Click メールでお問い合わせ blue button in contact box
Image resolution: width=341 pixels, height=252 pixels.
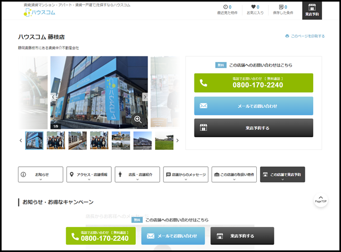click(x=254, y=106)
